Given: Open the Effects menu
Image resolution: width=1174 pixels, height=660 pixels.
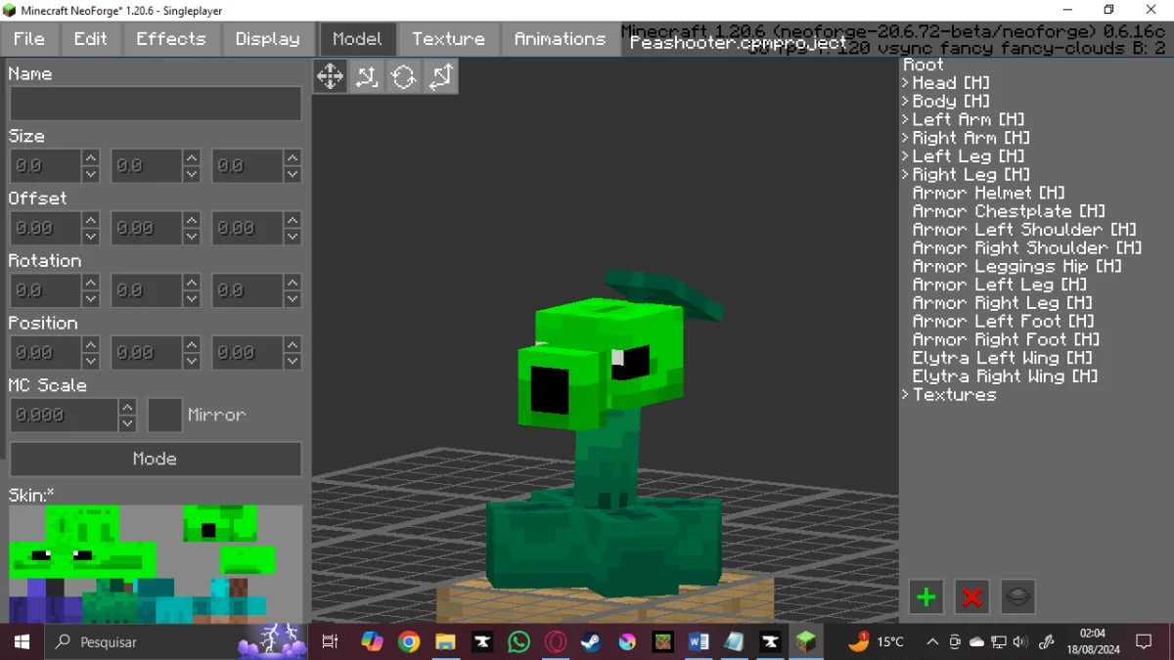Looking at the screenshot, I should pyautogui.click(x=171, y=39).
